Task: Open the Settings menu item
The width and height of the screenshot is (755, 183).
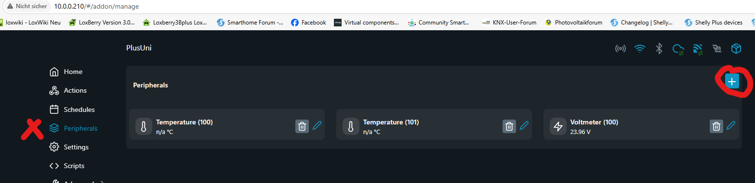Action: (x=69, y=147)
